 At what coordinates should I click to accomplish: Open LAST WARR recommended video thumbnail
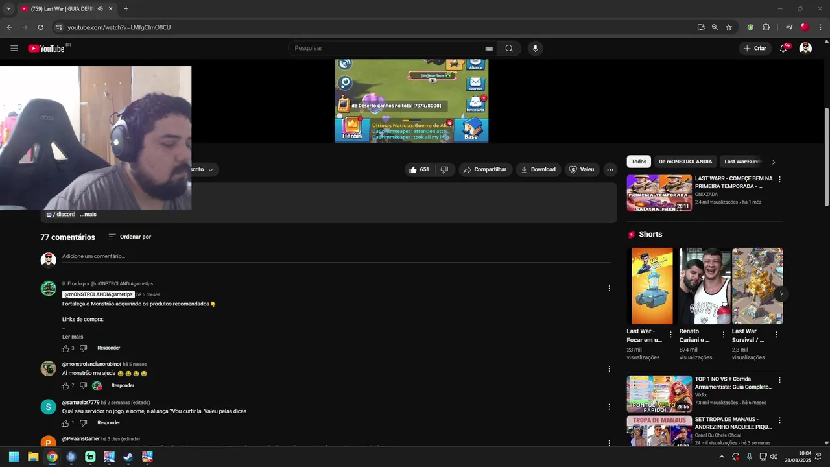[659, 193]
